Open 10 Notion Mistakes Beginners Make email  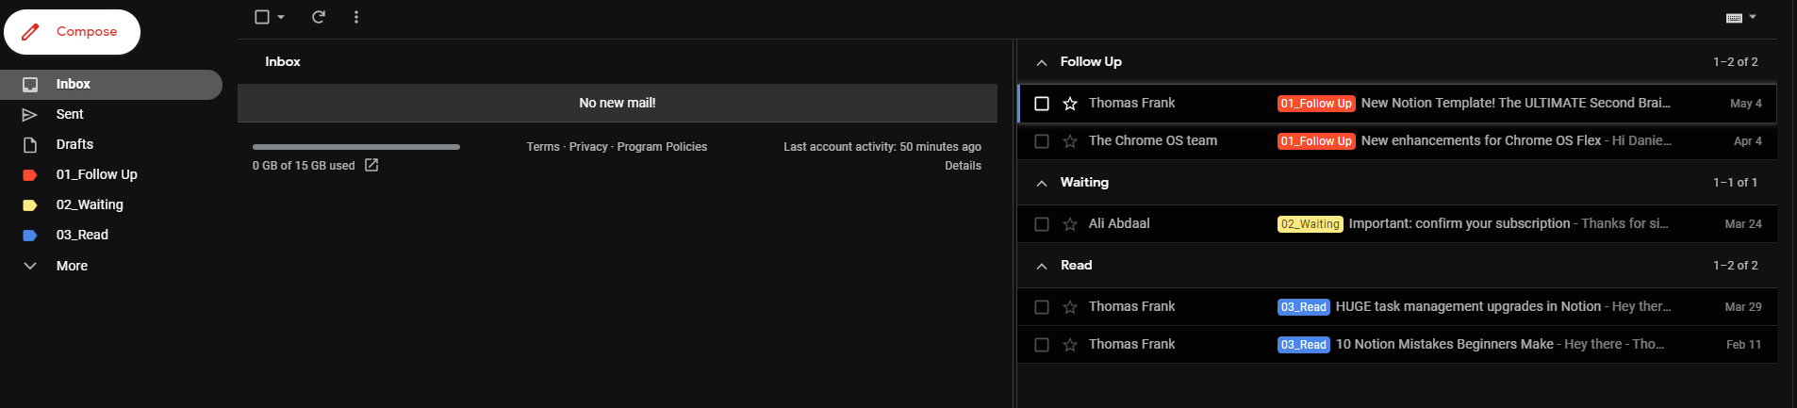tap(1444, 344)
